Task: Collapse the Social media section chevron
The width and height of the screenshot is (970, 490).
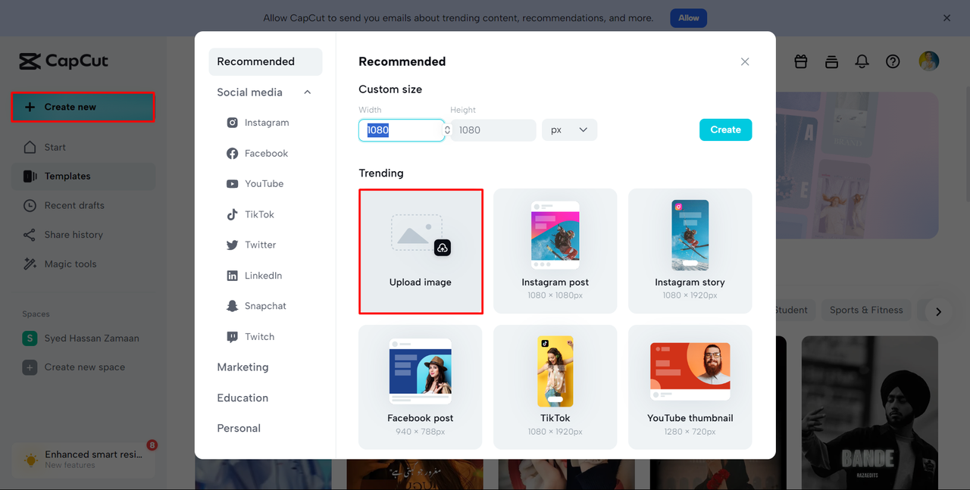Action: coord(308,92)
